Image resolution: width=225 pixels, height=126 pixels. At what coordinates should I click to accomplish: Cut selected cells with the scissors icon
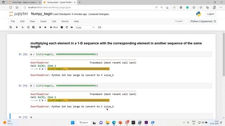coord(23,27)
